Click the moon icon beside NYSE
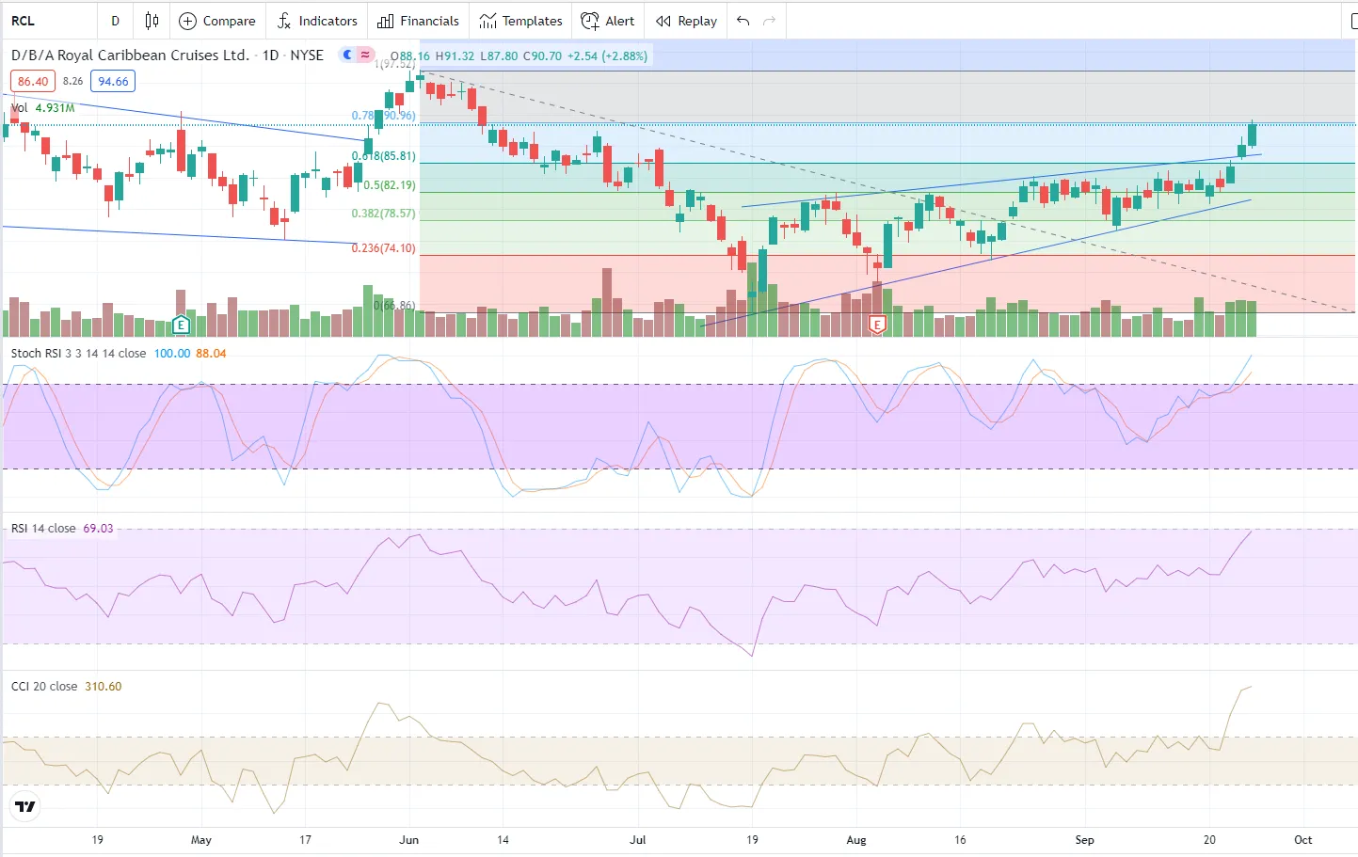The height and width of the screenshot is (857, 1358). [x=347, y=55]
